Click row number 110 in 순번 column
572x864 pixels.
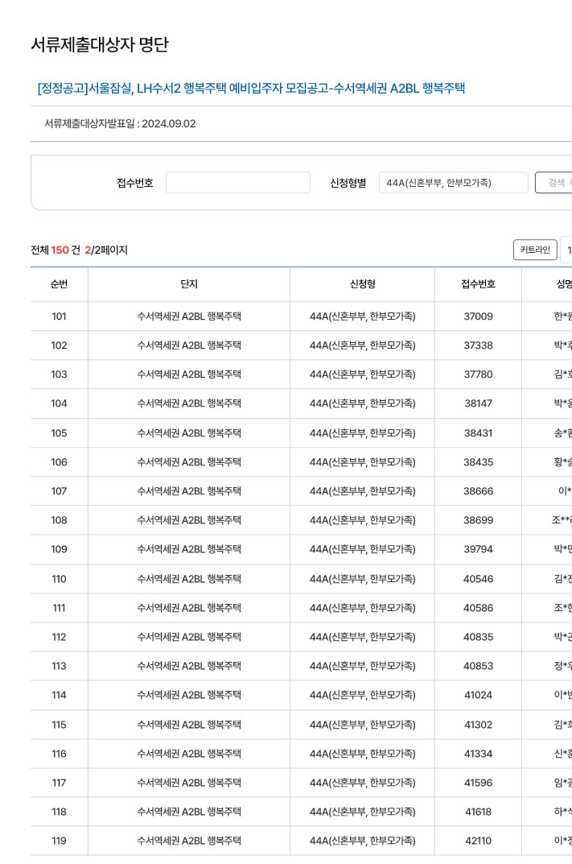pos(59,579)
